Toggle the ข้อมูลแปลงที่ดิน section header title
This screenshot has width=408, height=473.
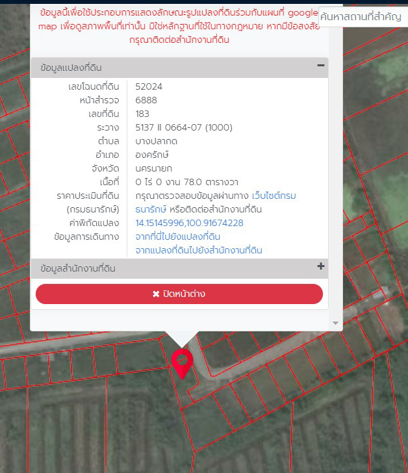coord(71,68)
